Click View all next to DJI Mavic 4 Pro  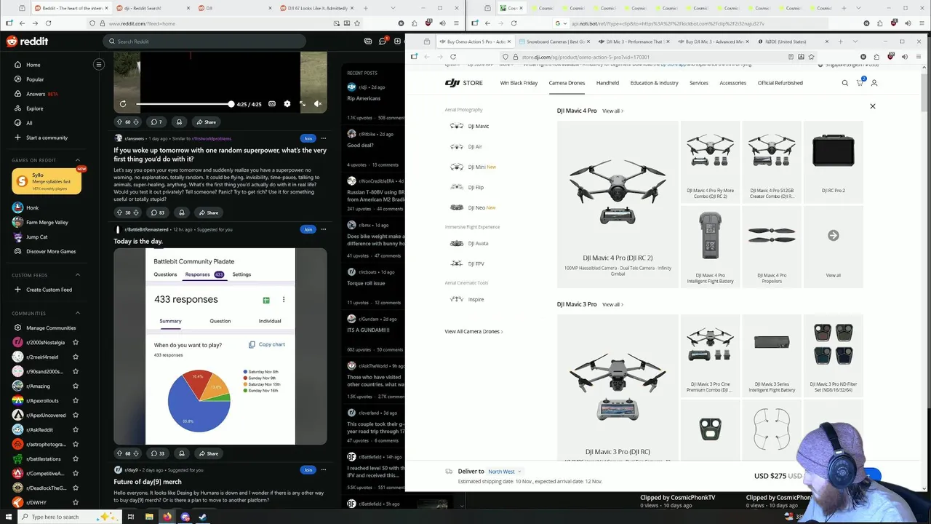click(x=612, y=111)
